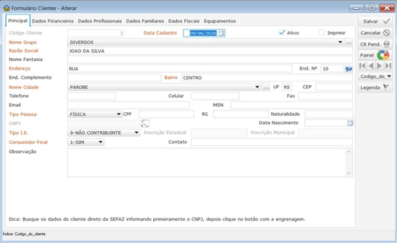Enable the Imprimir checkbox
The width and height of the screenshot is (397, 243).
click(322, 33)
